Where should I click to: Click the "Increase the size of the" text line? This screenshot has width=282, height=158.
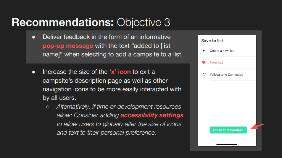click(x=75, y=72)
